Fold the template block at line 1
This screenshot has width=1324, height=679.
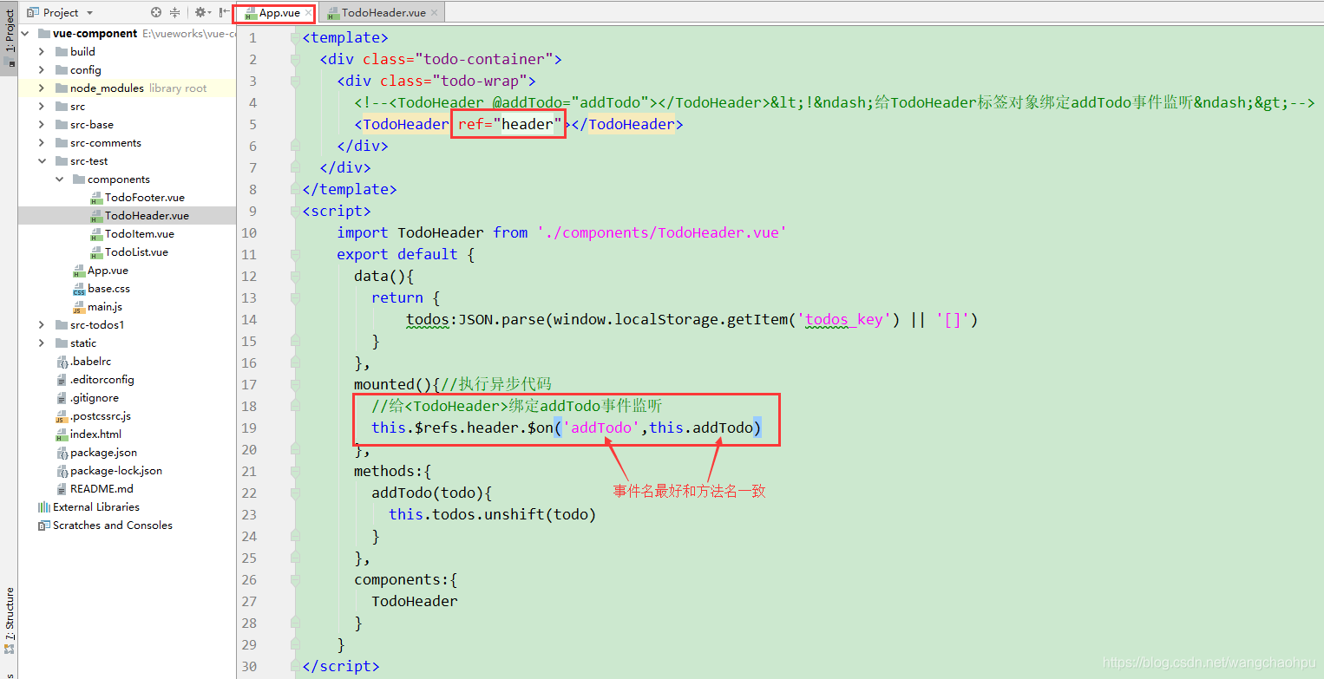coord(295,38)
